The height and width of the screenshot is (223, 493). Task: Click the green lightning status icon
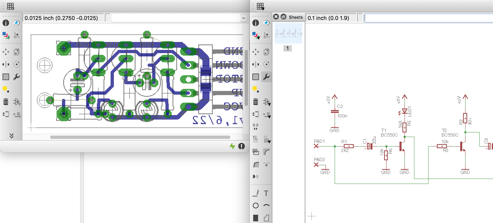(x=232, y=146)
